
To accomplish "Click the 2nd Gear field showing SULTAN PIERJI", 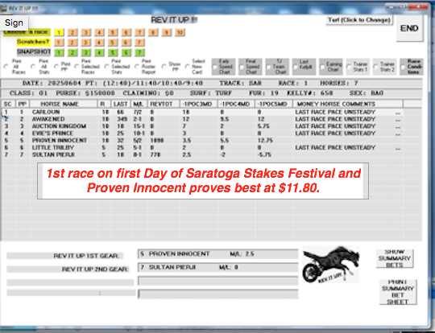I will coord(217,267).
